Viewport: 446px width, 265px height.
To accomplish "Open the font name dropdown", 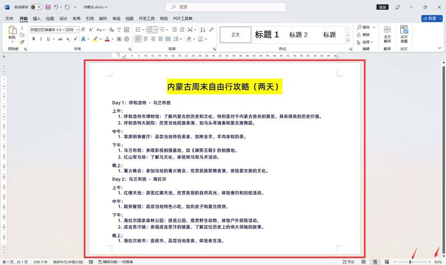I will 63,29.
